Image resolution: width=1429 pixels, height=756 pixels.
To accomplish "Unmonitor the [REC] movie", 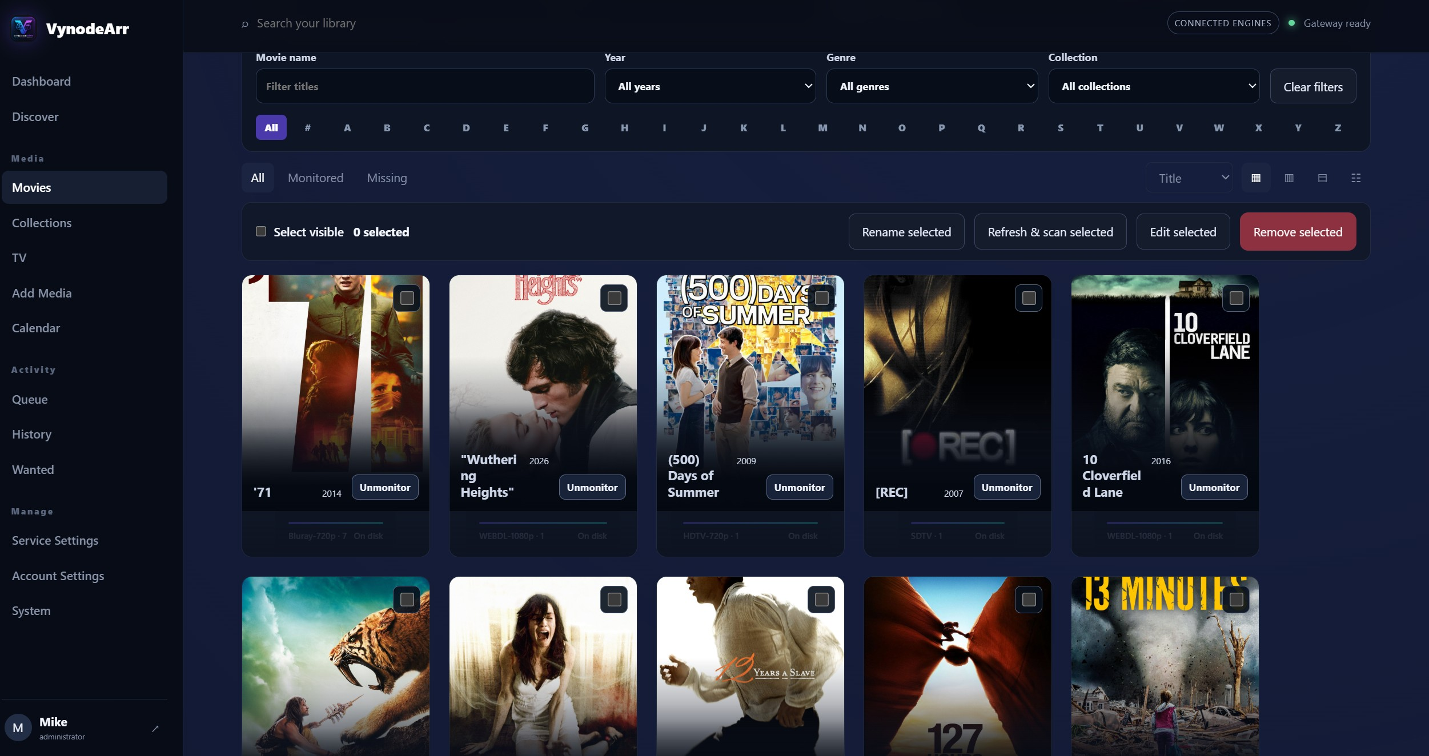I will click(x=1007, y=488).
